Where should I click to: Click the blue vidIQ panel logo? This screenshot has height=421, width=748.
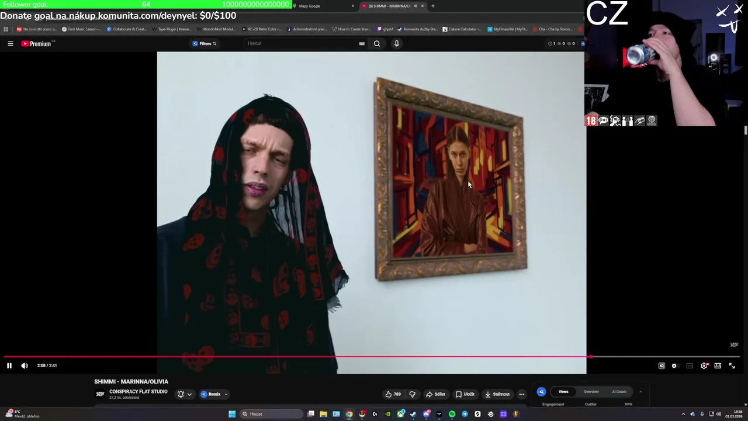(542, 392)
